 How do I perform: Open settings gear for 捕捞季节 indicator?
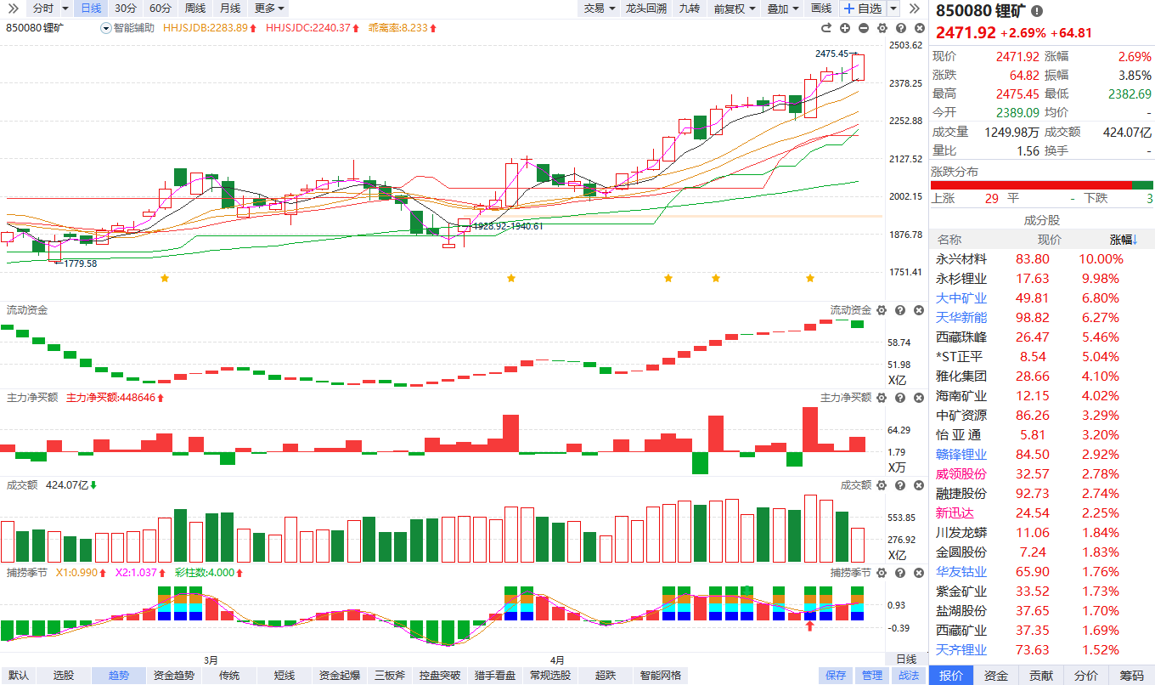(882, 572)
